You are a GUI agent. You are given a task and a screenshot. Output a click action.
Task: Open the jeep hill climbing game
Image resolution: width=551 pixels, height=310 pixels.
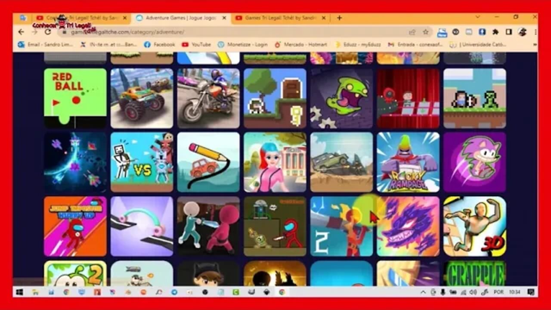click(x=342, y=162)
